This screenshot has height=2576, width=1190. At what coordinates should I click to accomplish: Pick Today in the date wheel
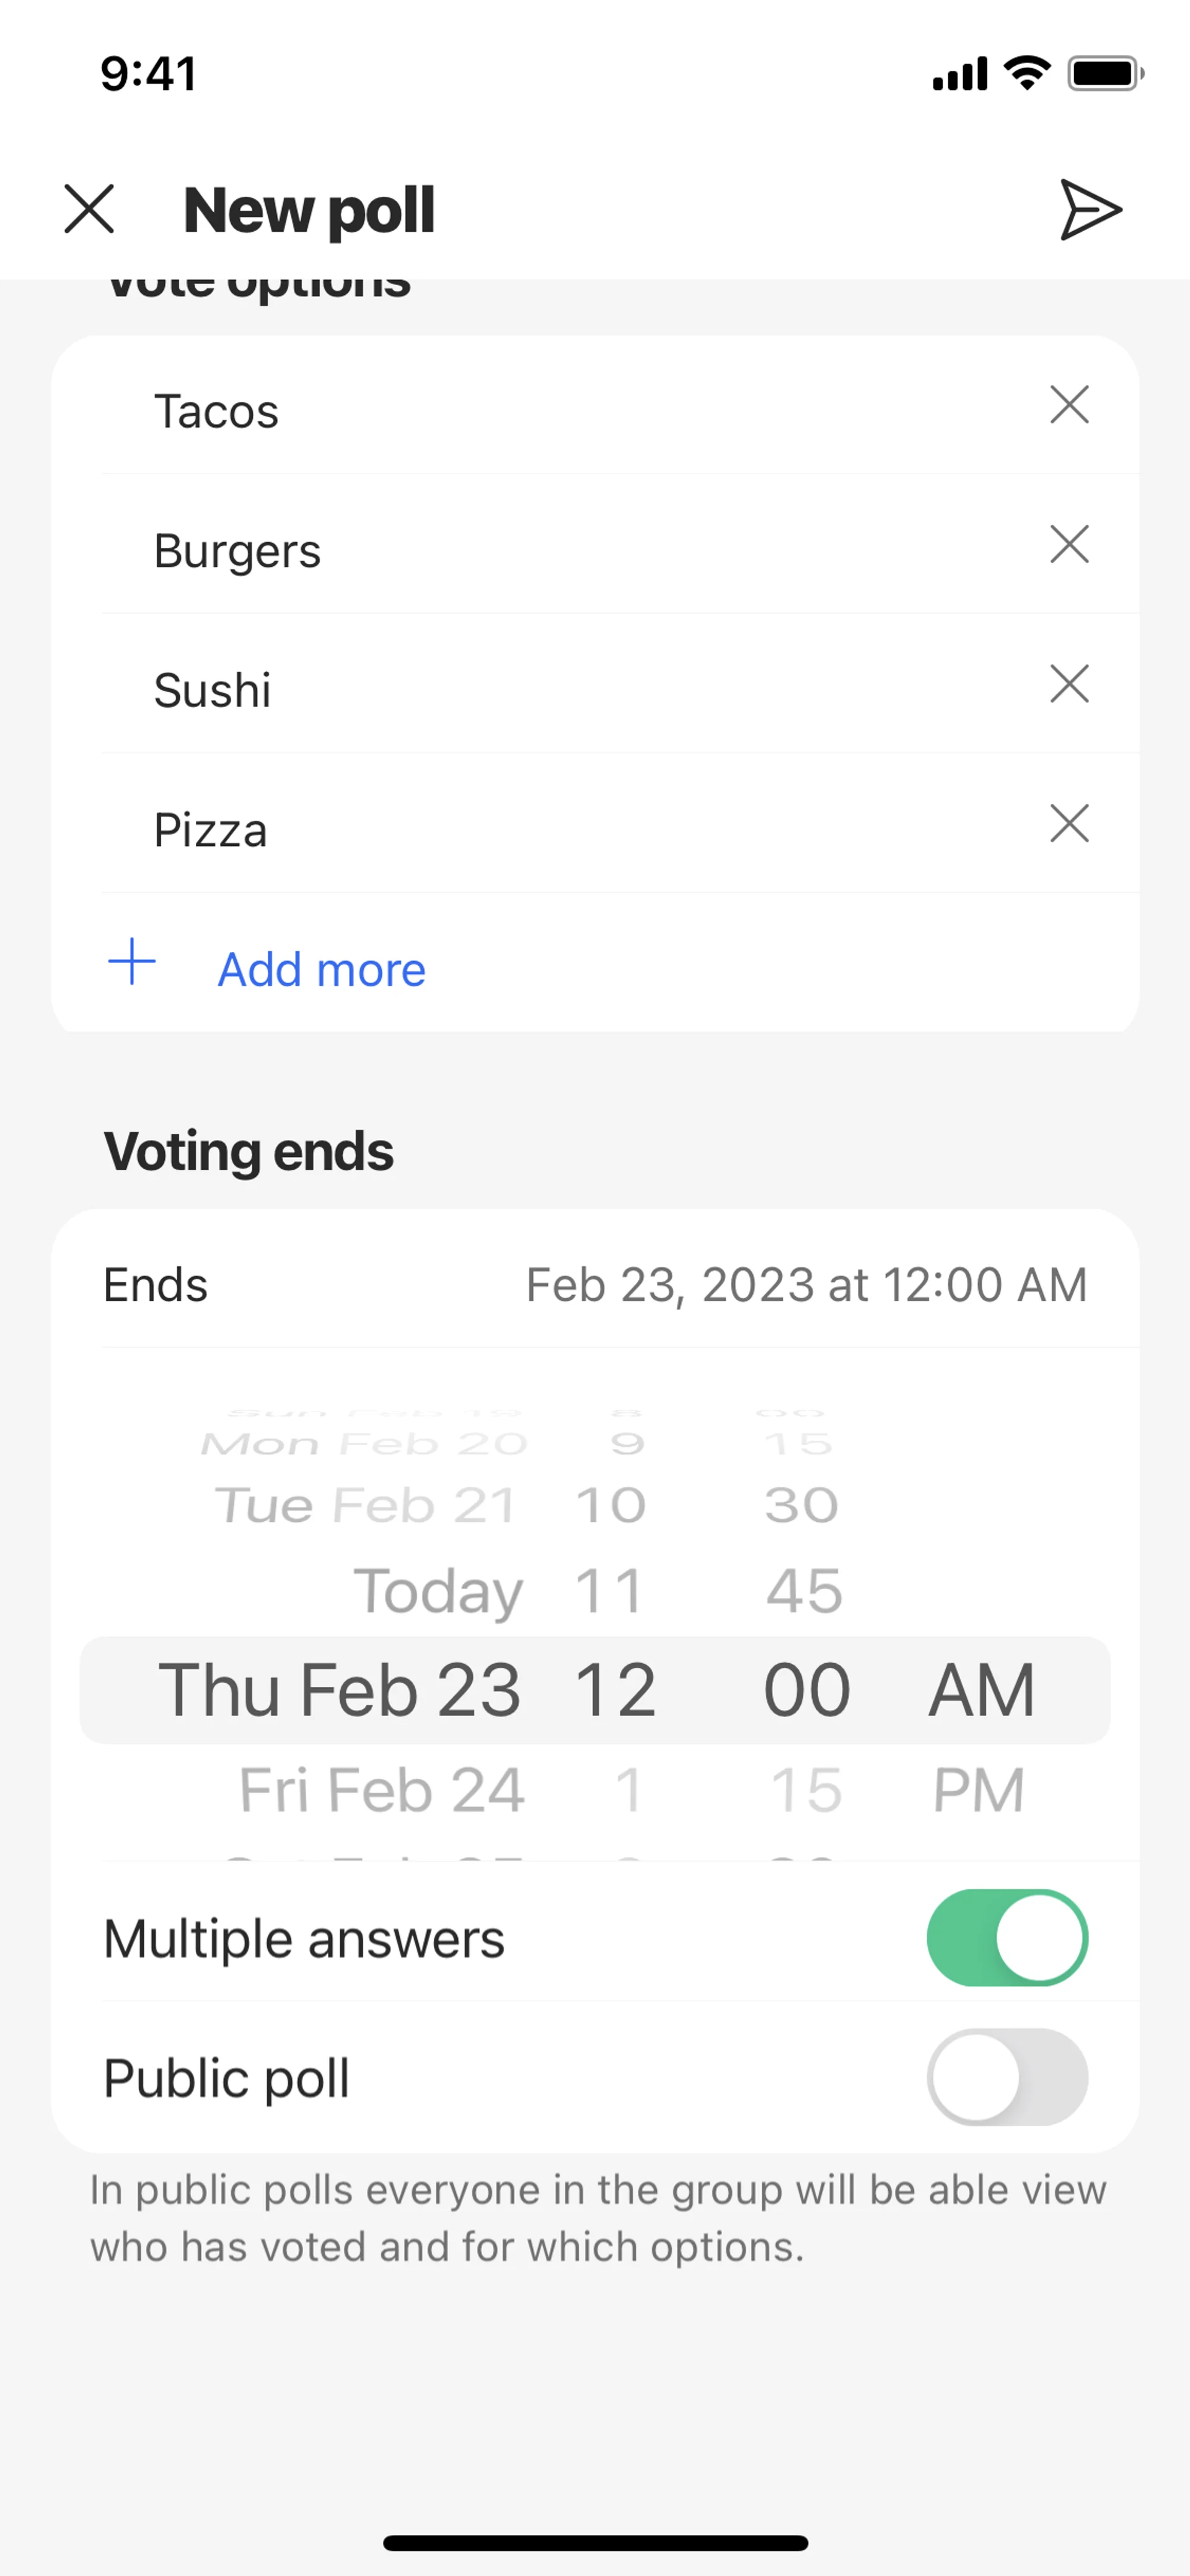438,1591
